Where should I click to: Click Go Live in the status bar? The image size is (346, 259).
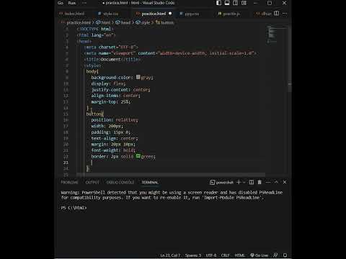pos(259,255)
